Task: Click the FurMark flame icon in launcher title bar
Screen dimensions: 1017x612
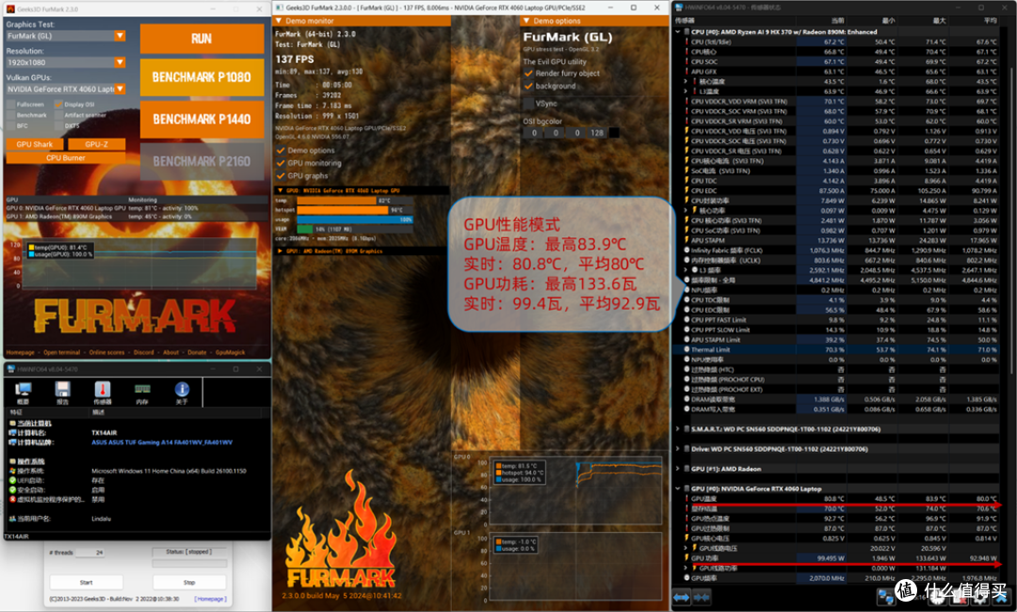Action: coord(9,9)
